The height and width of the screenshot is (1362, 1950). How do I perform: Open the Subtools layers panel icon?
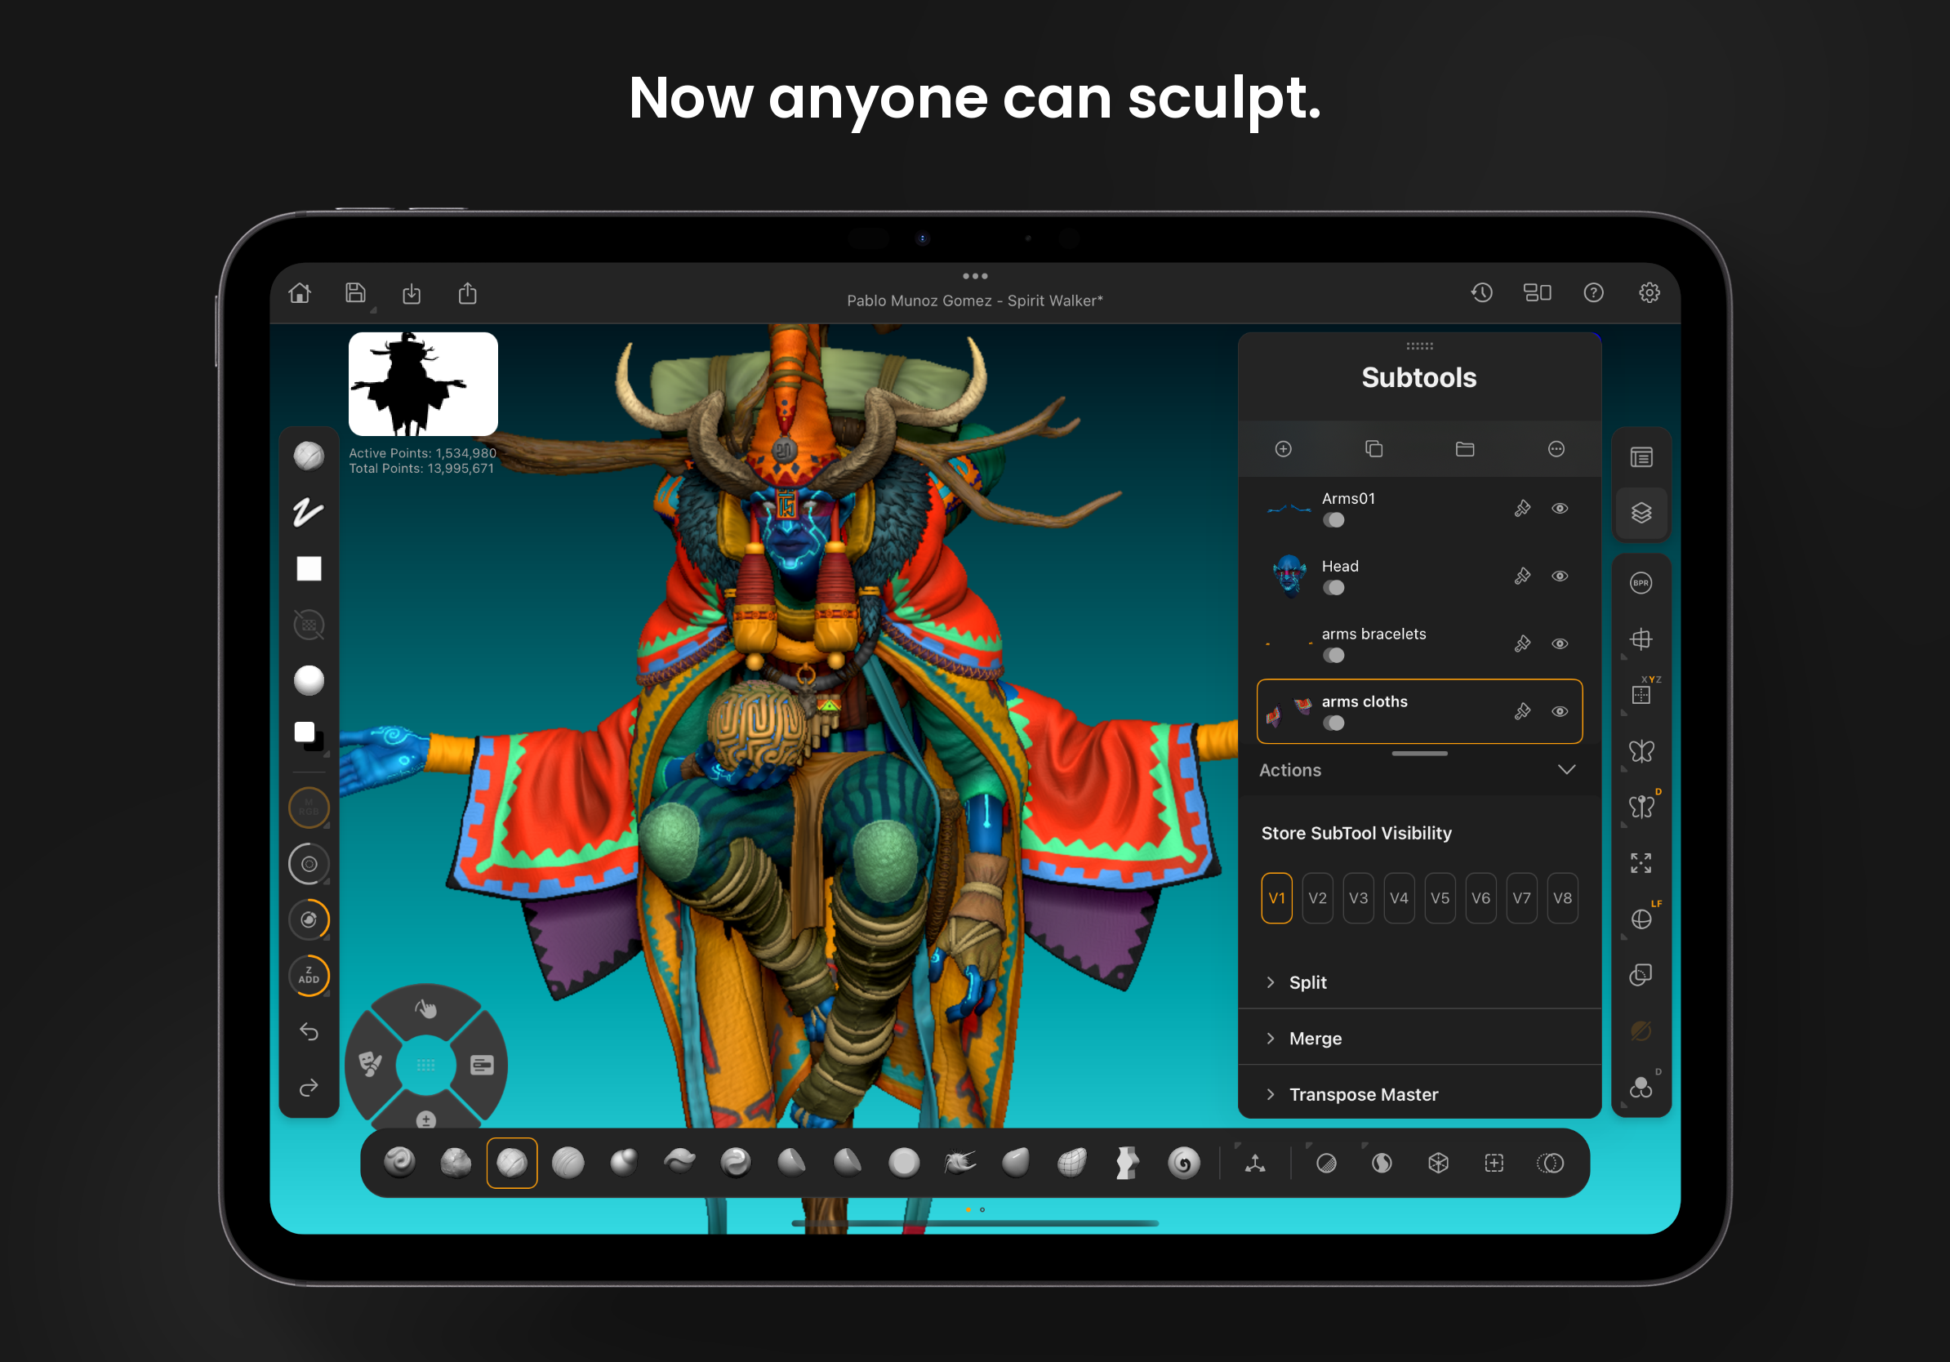[x=1641, y=513]
